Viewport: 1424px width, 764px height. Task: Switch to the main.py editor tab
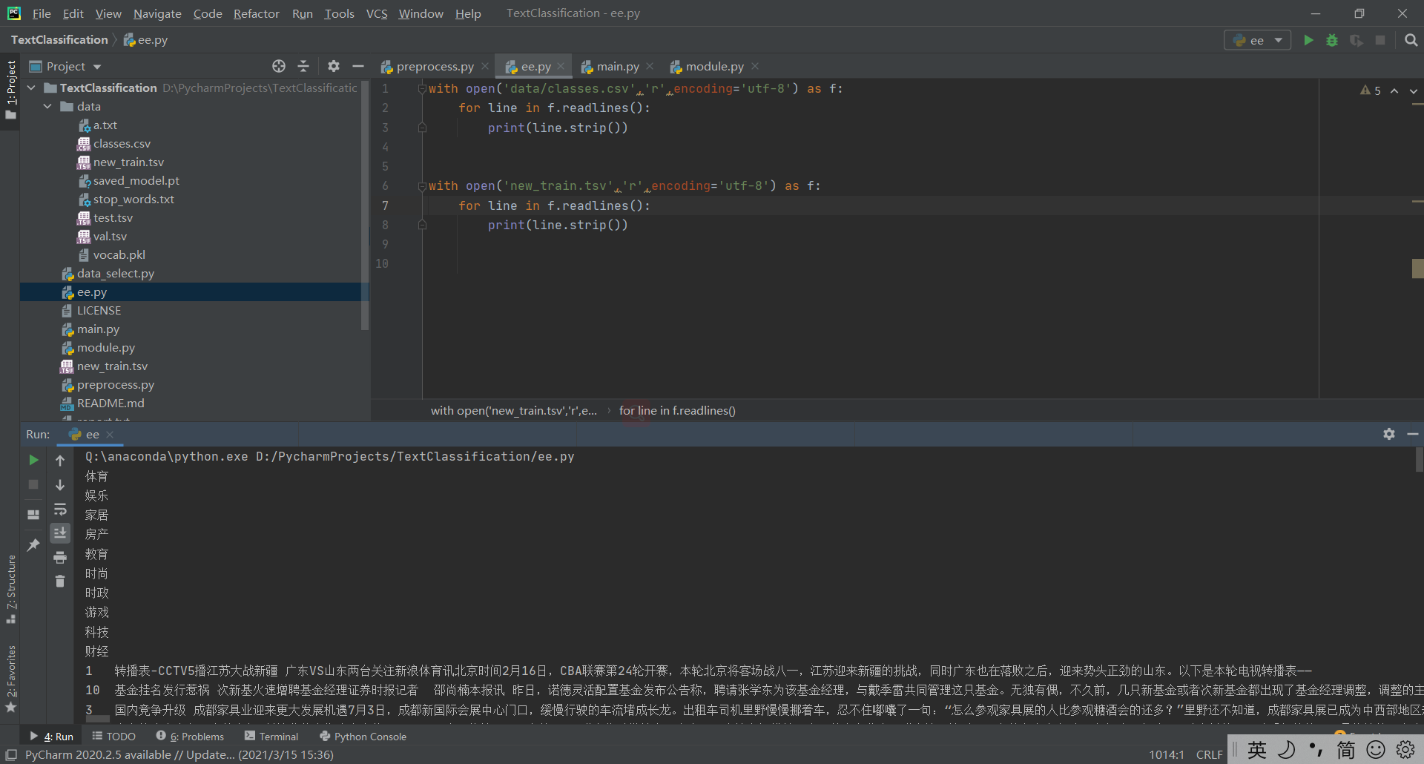pos(617,66)
